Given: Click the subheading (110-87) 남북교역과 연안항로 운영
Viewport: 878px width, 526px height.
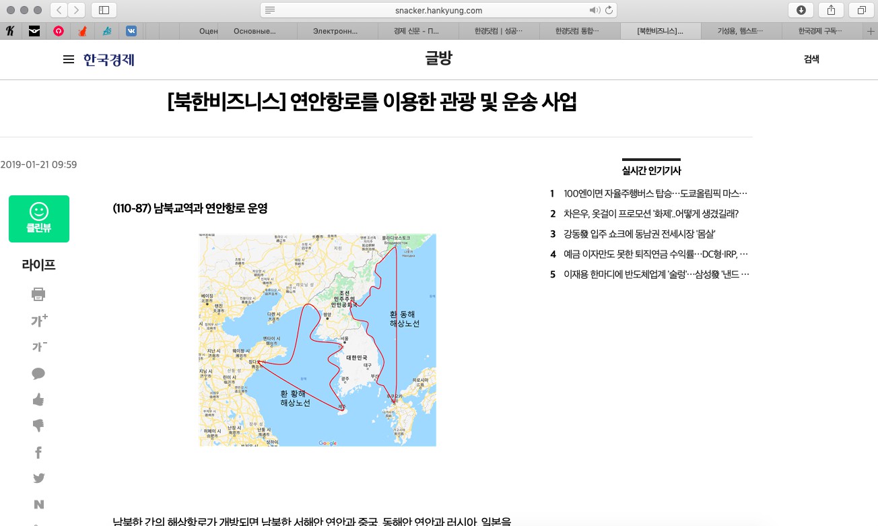Looking at the screenshot, I should (191, 209).
